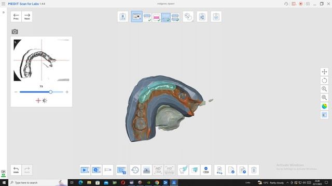
Task: Select the upper jaw scan stage
Action: (x=147, y=17)
